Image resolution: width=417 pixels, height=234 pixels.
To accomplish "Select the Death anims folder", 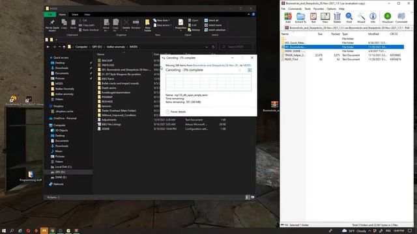I will click(109, 88).
